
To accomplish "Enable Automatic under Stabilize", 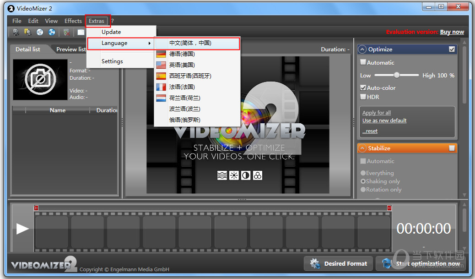I will click(x=363, y=161).
